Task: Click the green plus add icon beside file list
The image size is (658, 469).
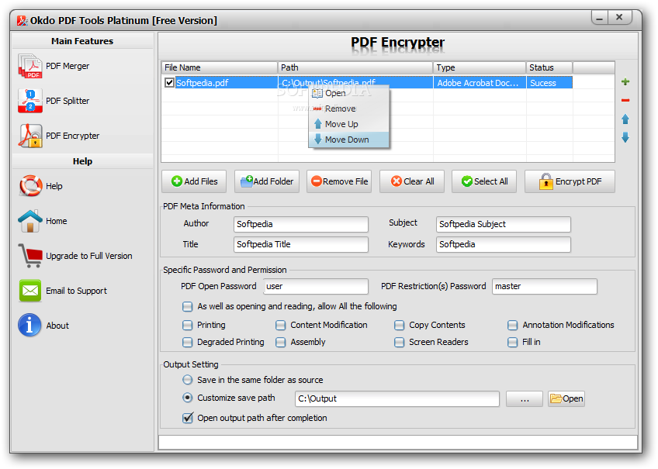Action: [x=625, y=81]
